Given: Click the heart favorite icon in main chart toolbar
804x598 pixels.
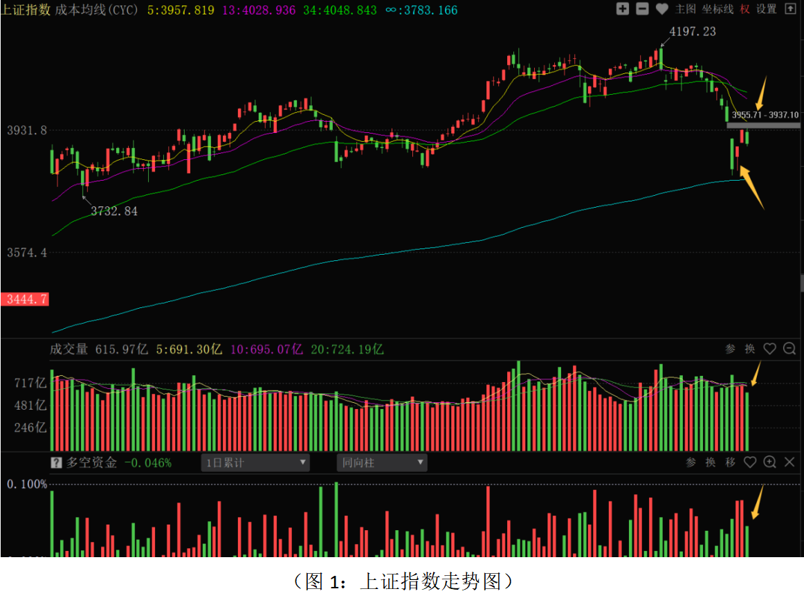Looking at the screenshot, I should [662, 9].
